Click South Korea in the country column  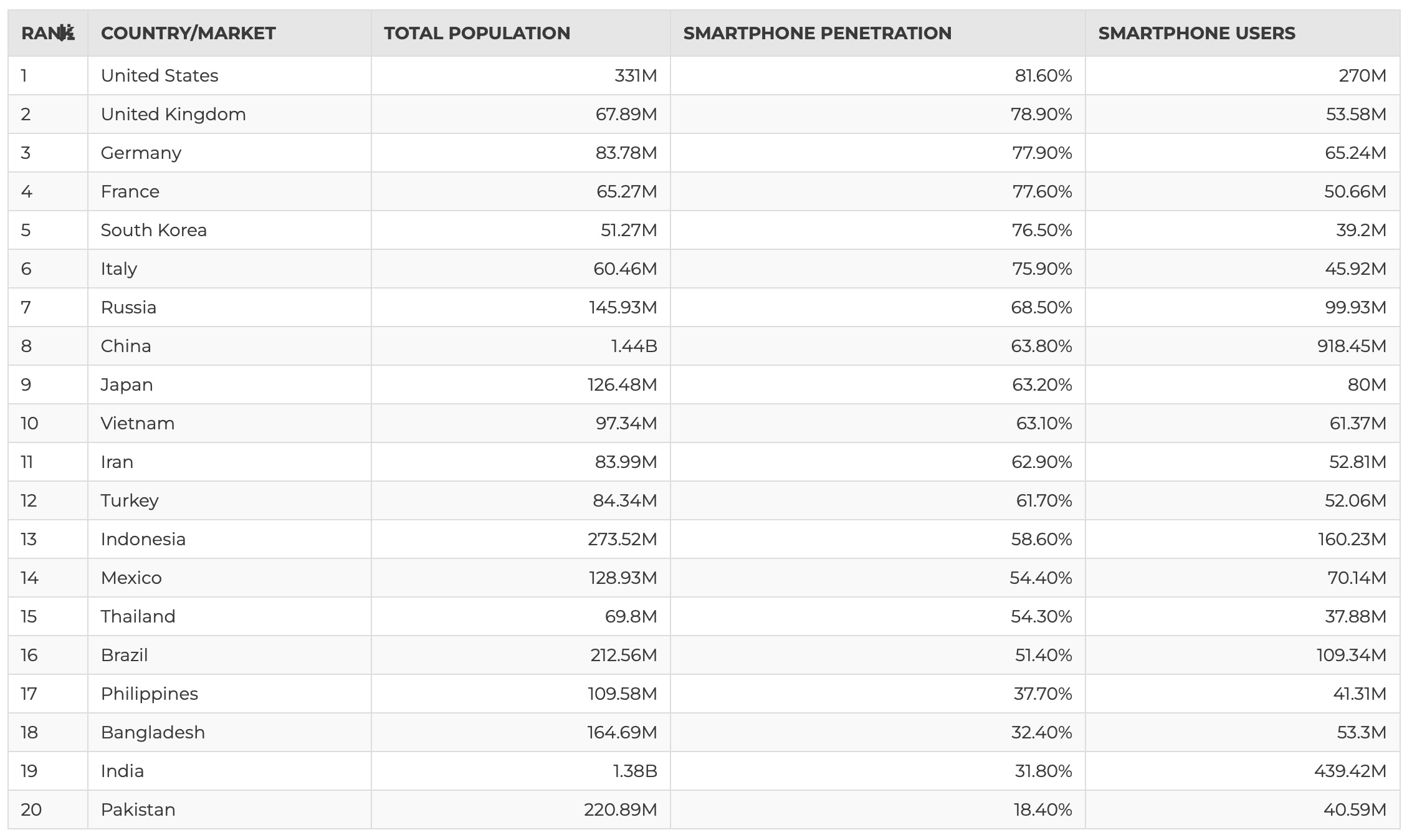pyautogui.click(x=153, y=231)
